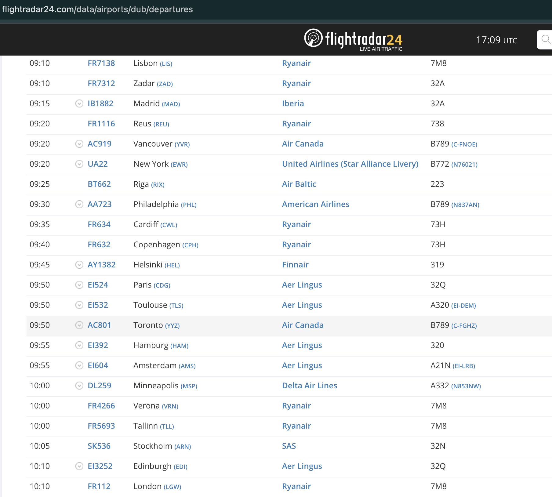Viewport: 552px width, 497px height.
Task: Open the SAS airline link
Action: [289, 446]
